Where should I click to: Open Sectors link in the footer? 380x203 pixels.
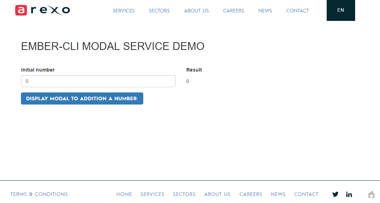tap(184, 194)
